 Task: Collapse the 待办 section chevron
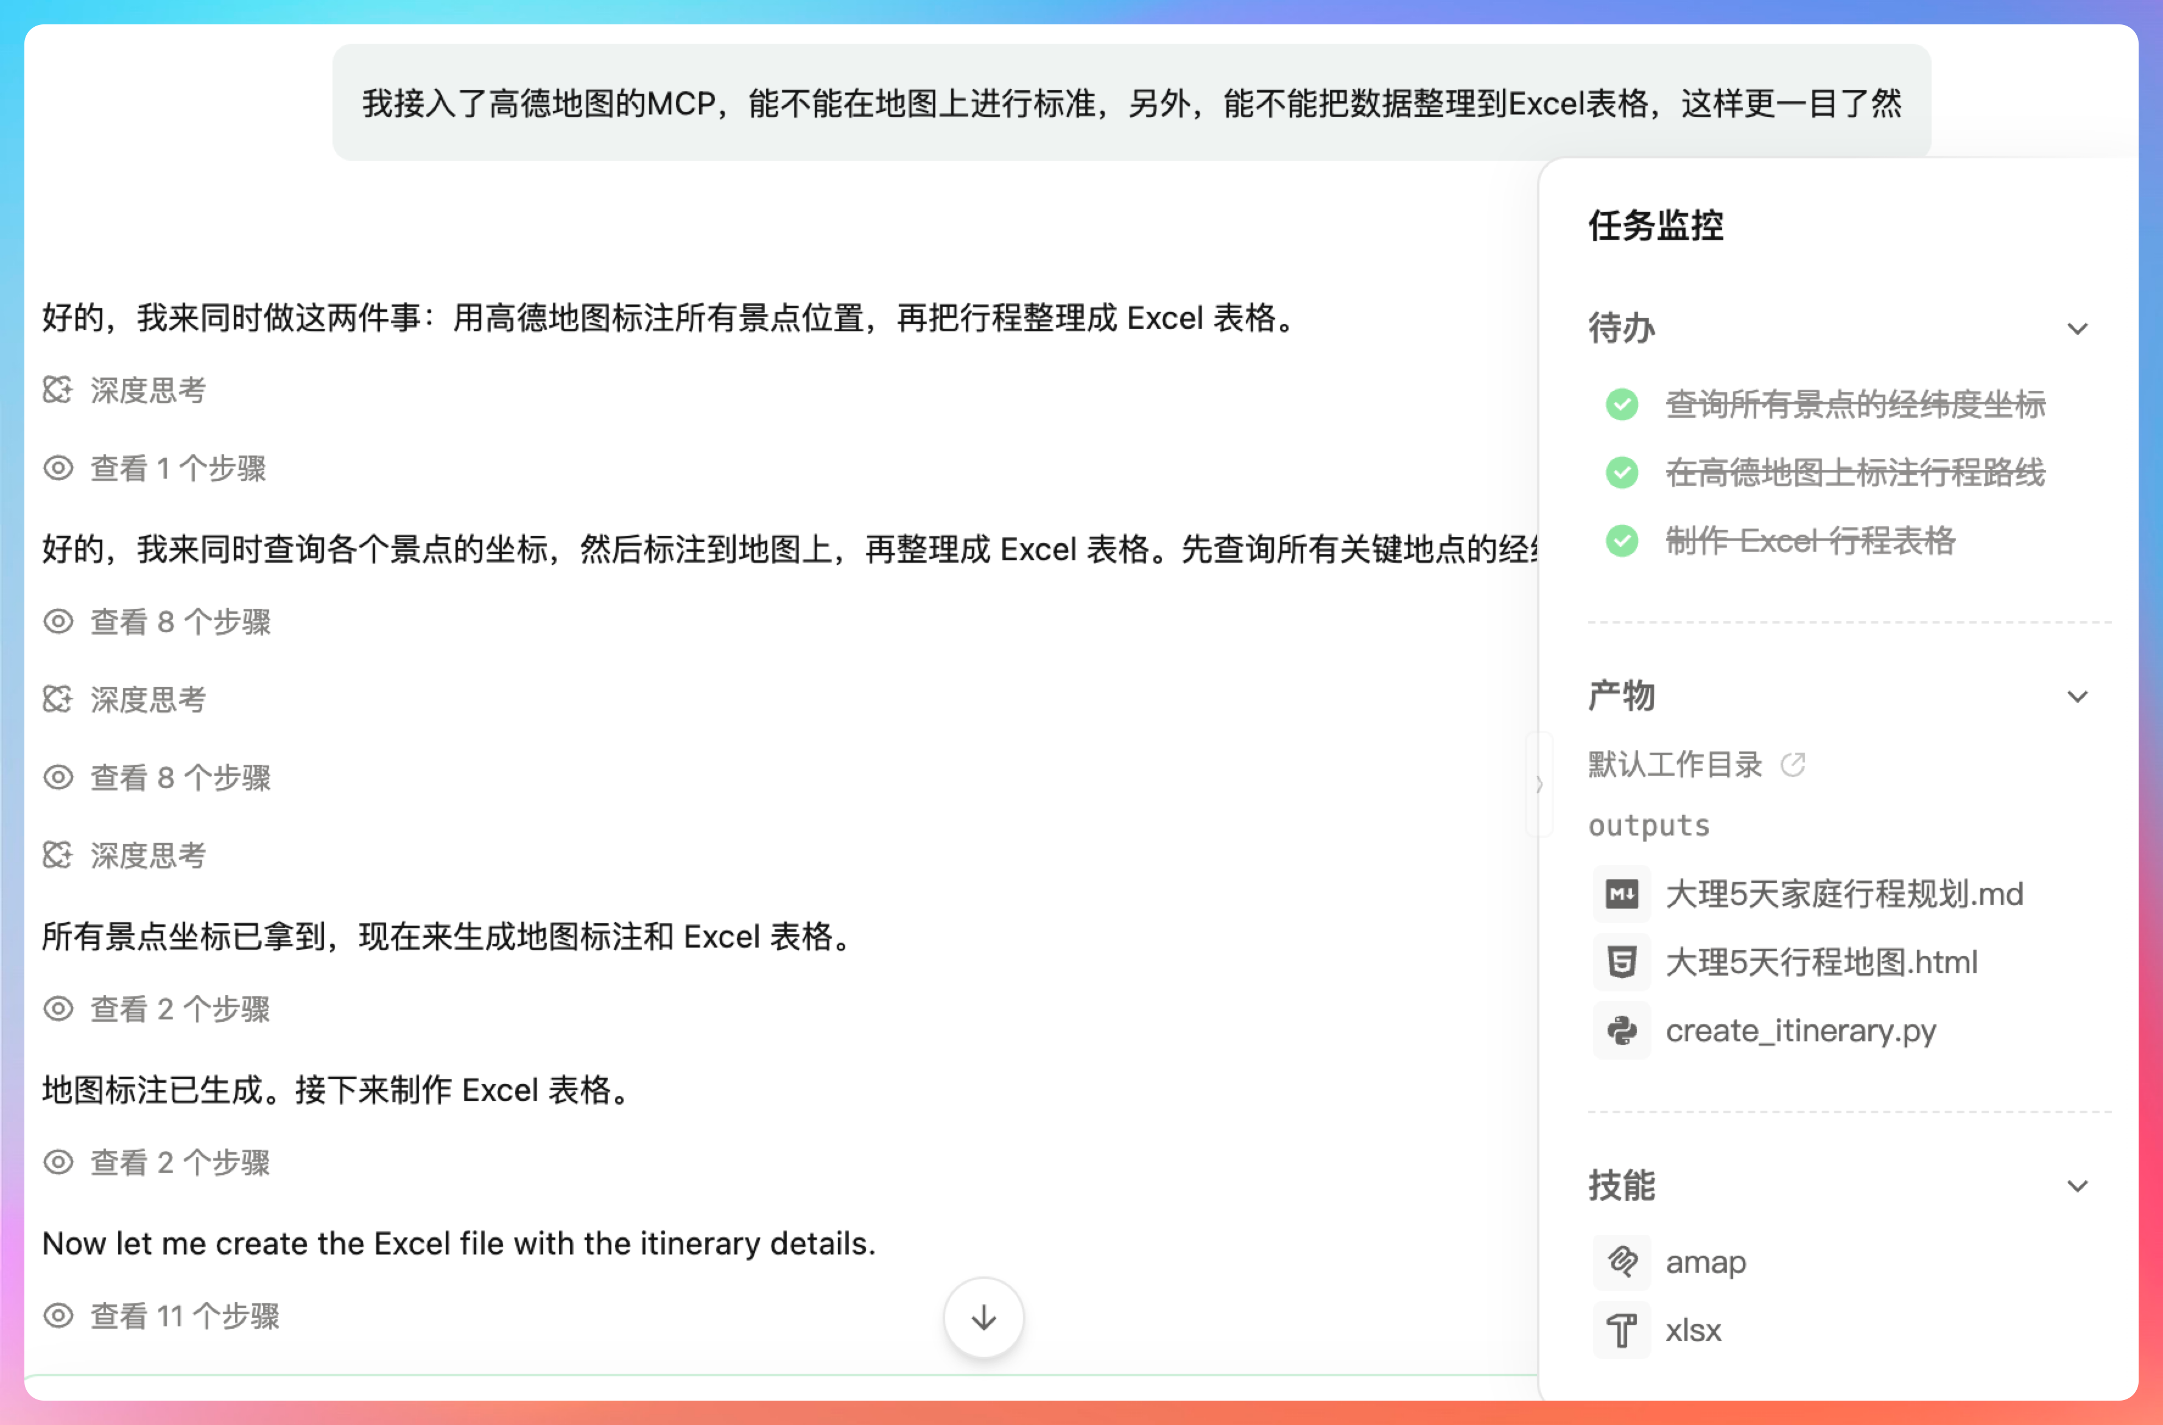pyautogui.click(x=2077, y=329)
